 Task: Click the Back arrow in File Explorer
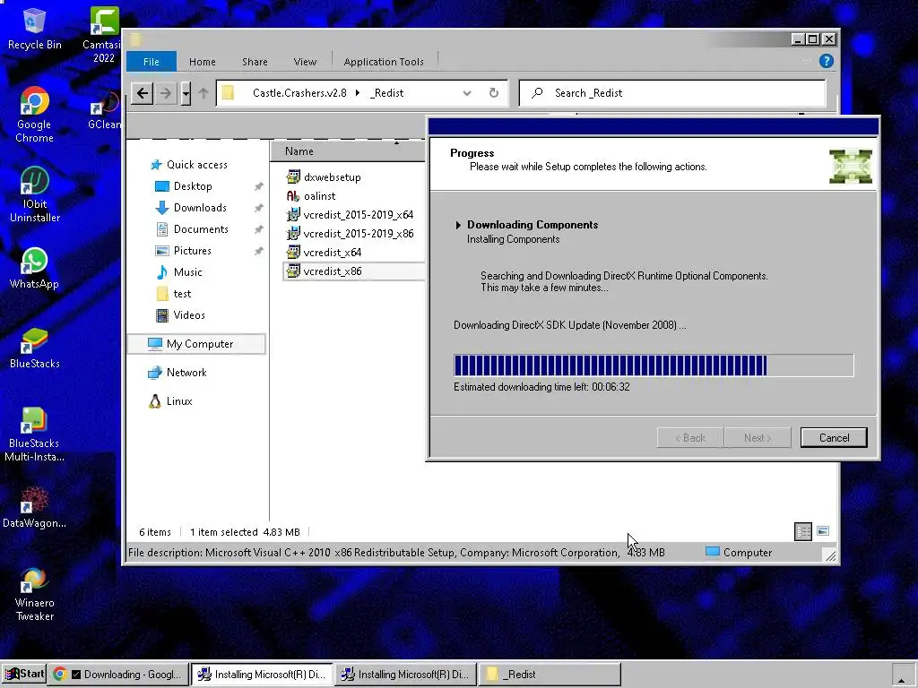pyautogui.click(x=143, y=93)
